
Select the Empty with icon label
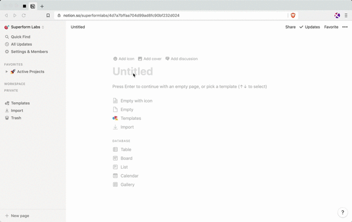tap(136, 101)
